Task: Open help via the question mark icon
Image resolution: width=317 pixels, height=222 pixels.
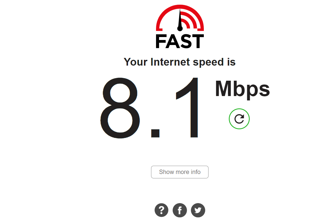Action: [x=161, y=210]
